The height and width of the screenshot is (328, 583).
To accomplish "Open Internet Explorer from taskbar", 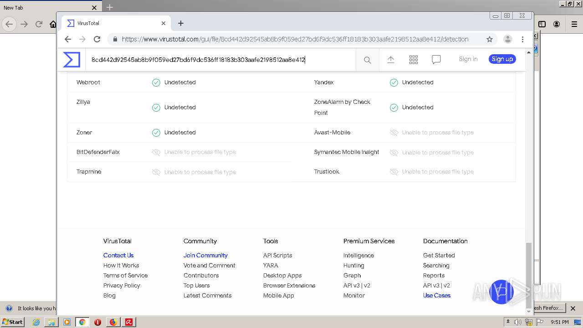I will (x=36, y=322).
